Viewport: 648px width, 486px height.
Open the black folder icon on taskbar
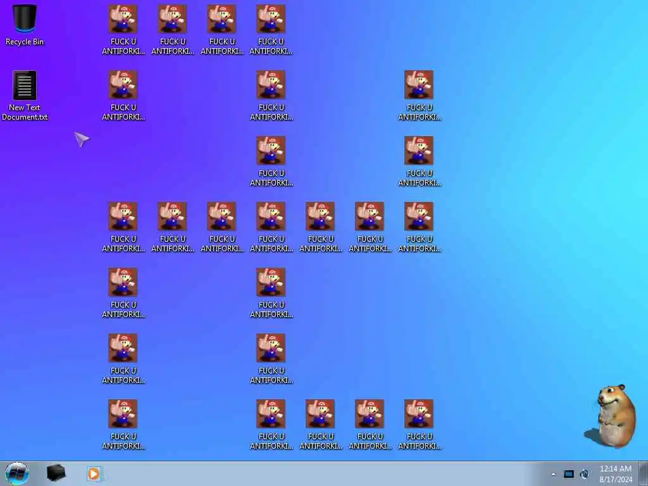[x=56, y=473]
